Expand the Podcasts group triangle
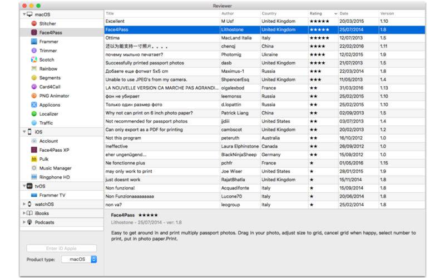The image size is (445, 278). click(24, 222)
